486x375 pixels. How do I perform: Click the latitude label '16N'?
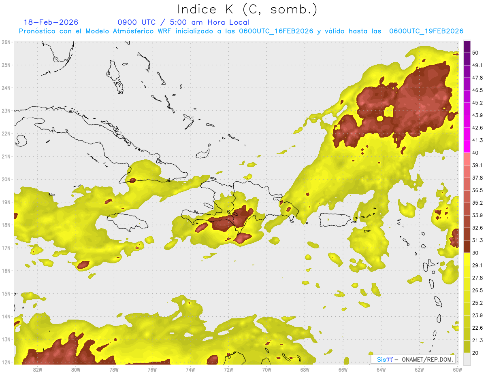6,271
